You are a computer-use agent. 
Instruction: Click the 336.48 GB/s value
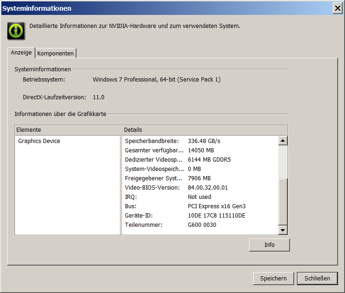[204, 141]
